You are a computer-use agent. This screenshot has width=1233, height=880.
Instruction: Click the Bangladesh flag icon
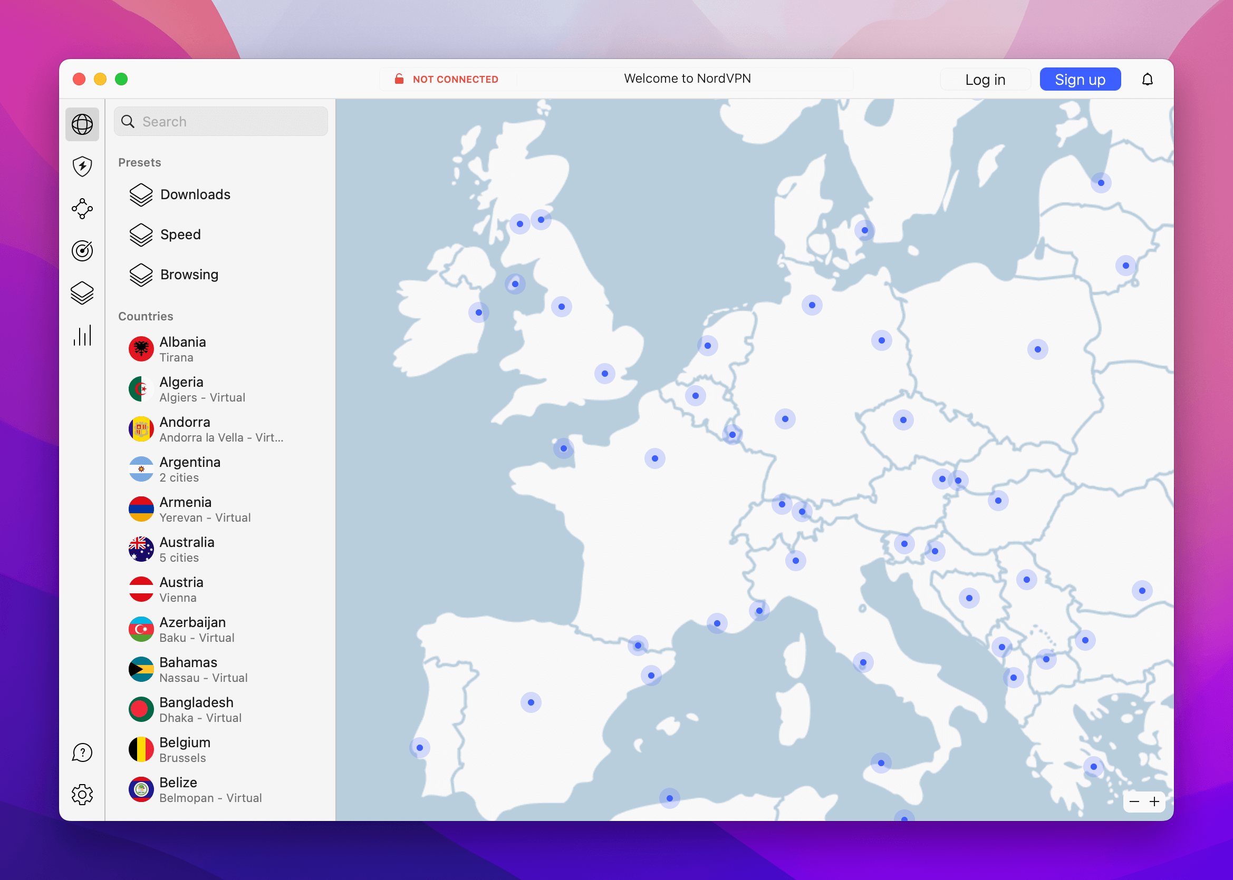(x=141, y=710)
